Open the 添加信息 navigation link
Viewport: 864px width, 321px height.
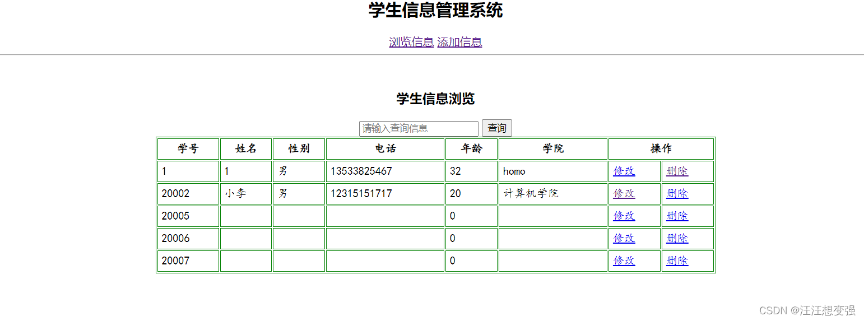click(x=459, y=42)
